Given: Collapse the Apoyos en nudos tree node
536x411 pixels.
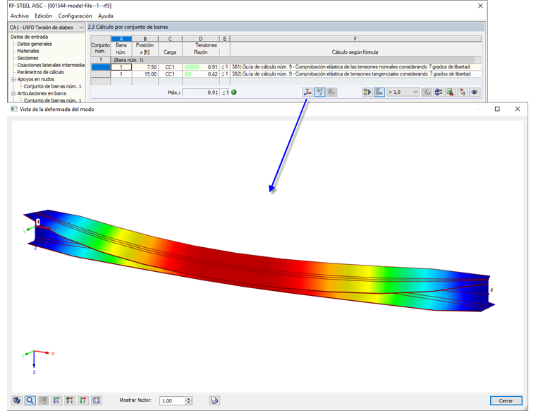Looking at the screenshot, I should (13, 79).
